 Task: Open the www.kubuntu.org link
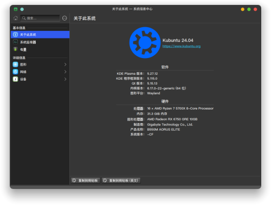pyautogui.click(x=182, y=46)
